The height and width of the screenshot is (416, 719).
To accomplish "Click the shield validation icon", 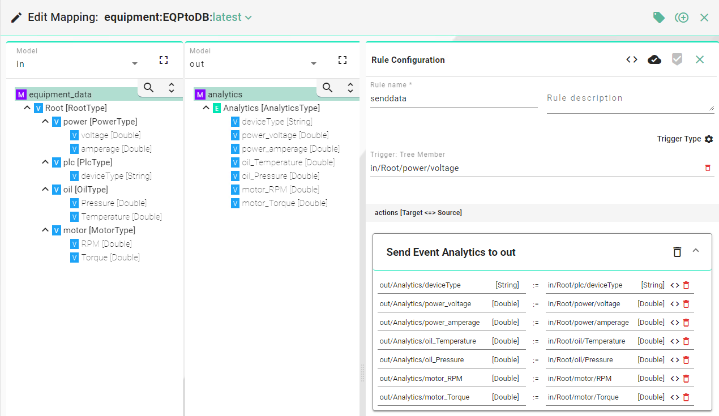I will click(x=677, y=59).
